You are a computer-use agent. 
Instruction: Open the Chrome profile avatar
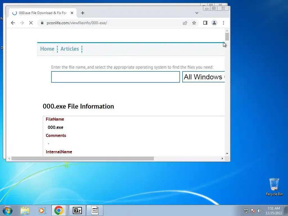[x=214, y=23]
